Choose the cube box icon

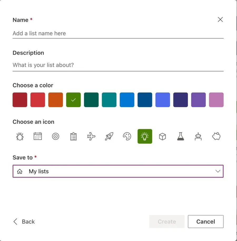pyautogui.click(x=162, y=136)
